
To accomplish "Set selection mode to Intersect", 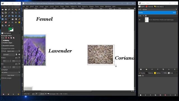I will [x=14, y=38].
